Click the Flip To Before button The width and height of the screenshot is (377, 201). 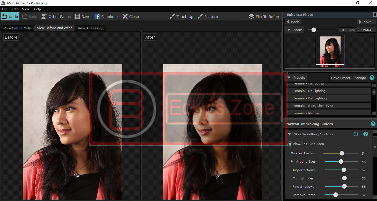tap(264, 17)
